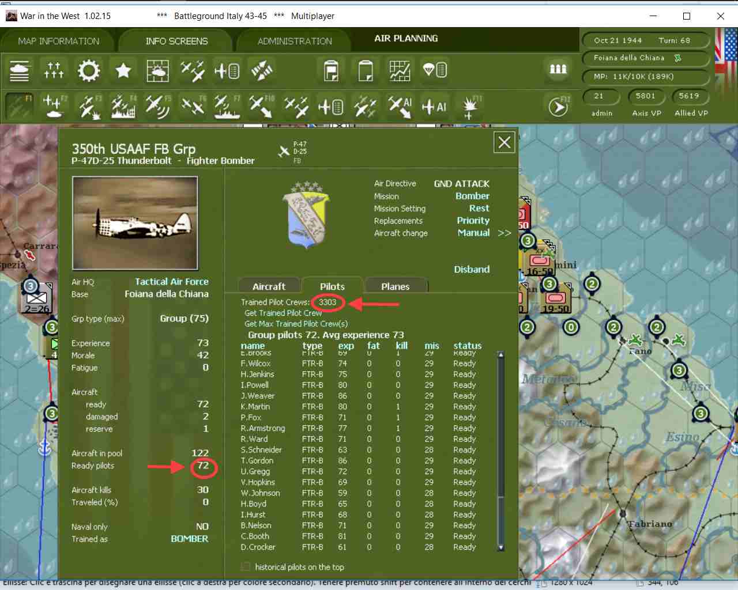This screenshot has width=738, height=590.
Task: Switch to the Planes tab
Action: point(395,286)
